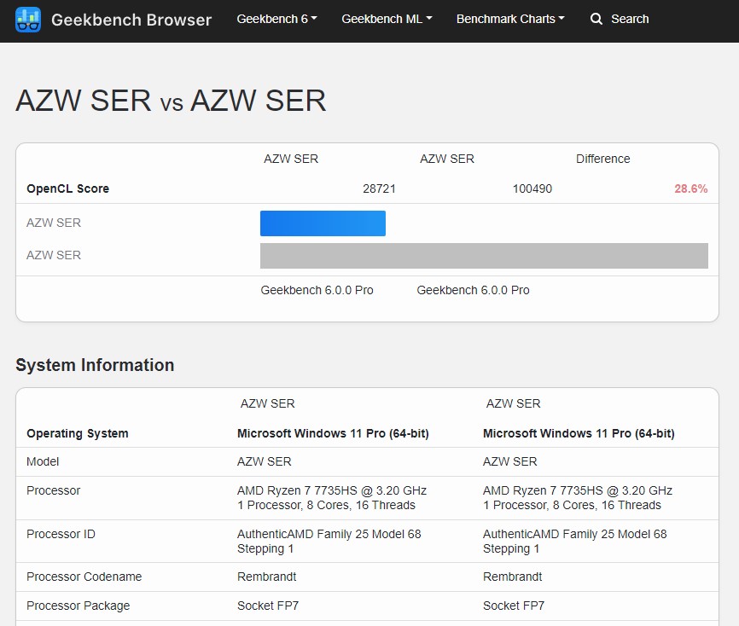739x626 pixels.
Task: Click the Difference column header
Action: coord(602,159)
